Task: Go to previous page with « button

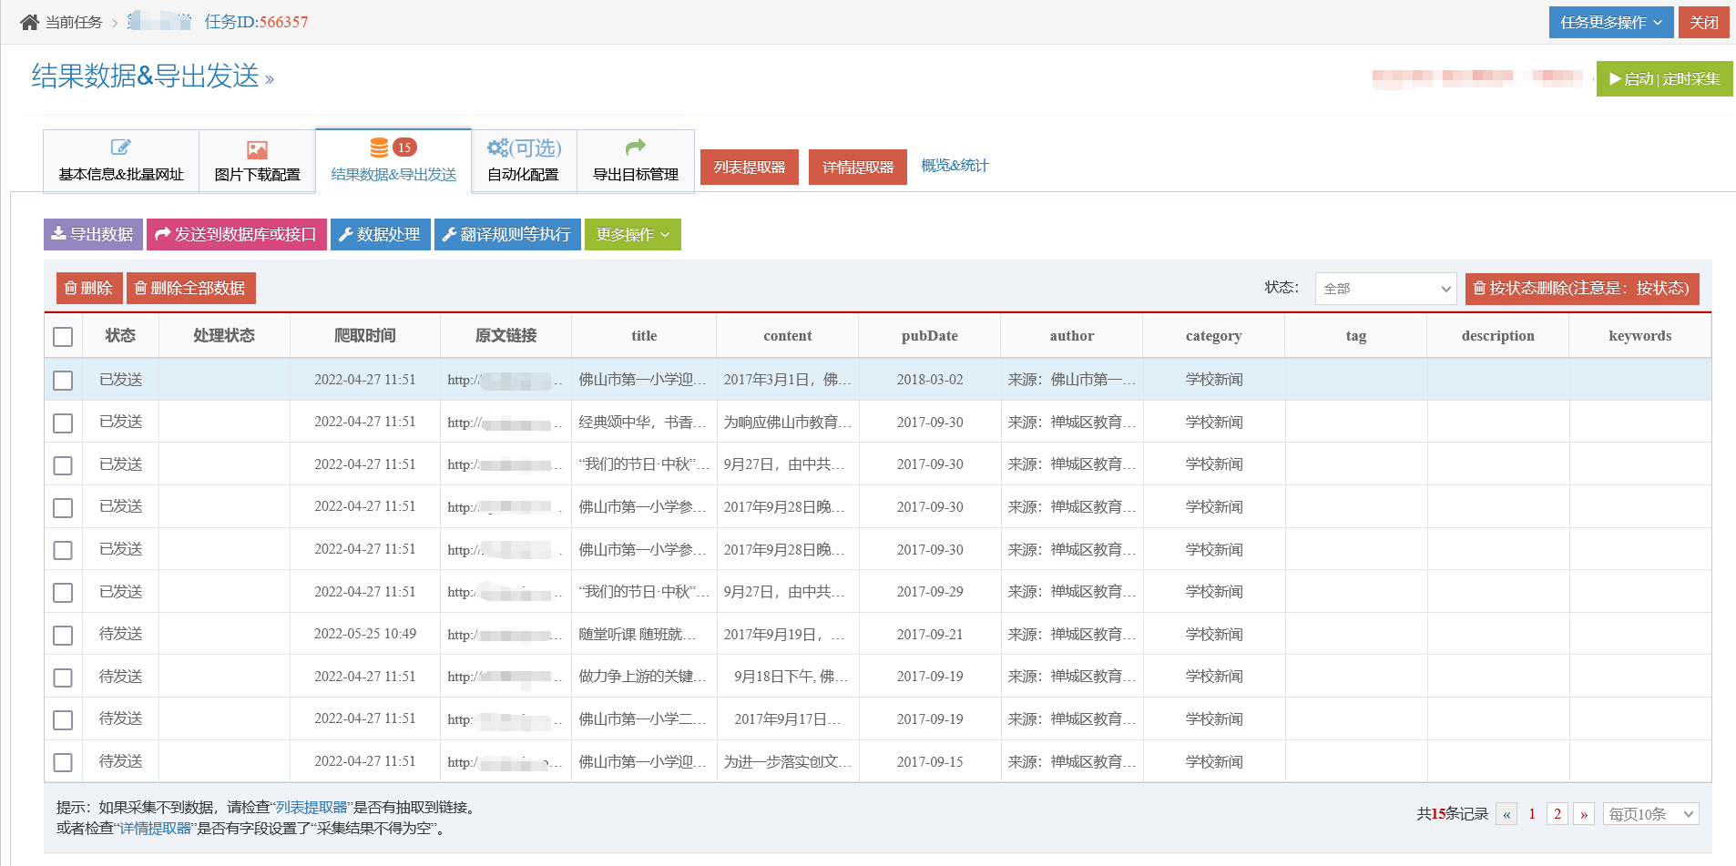Action: 1506,814
